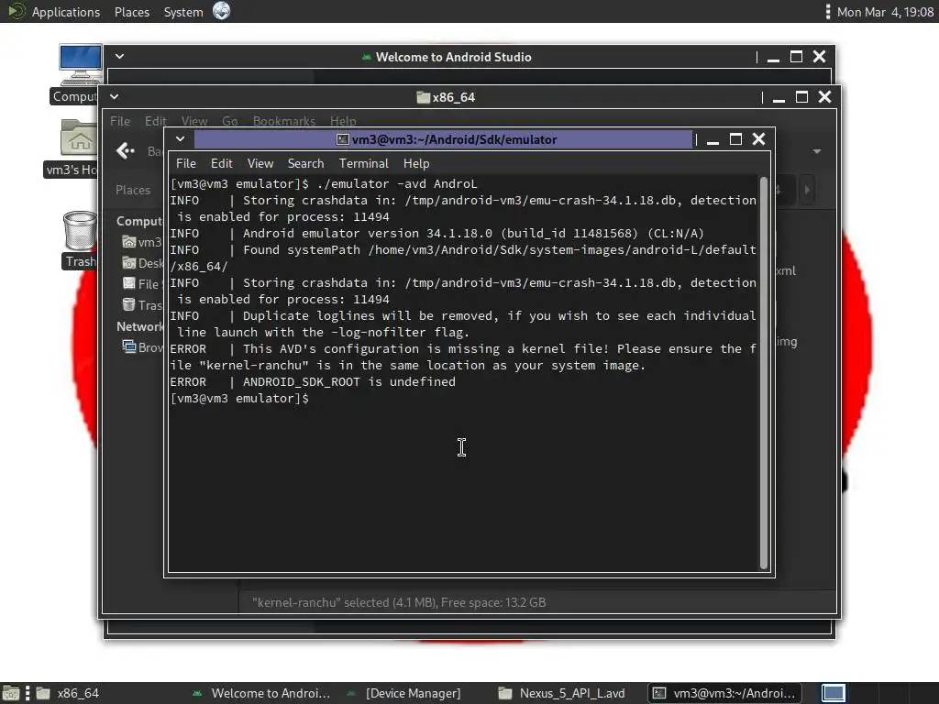The height and width of the screenshot is (704, 939).
Task: Open the toolbar dropdown arrow in file manager
Action: (x=817, y=151)
